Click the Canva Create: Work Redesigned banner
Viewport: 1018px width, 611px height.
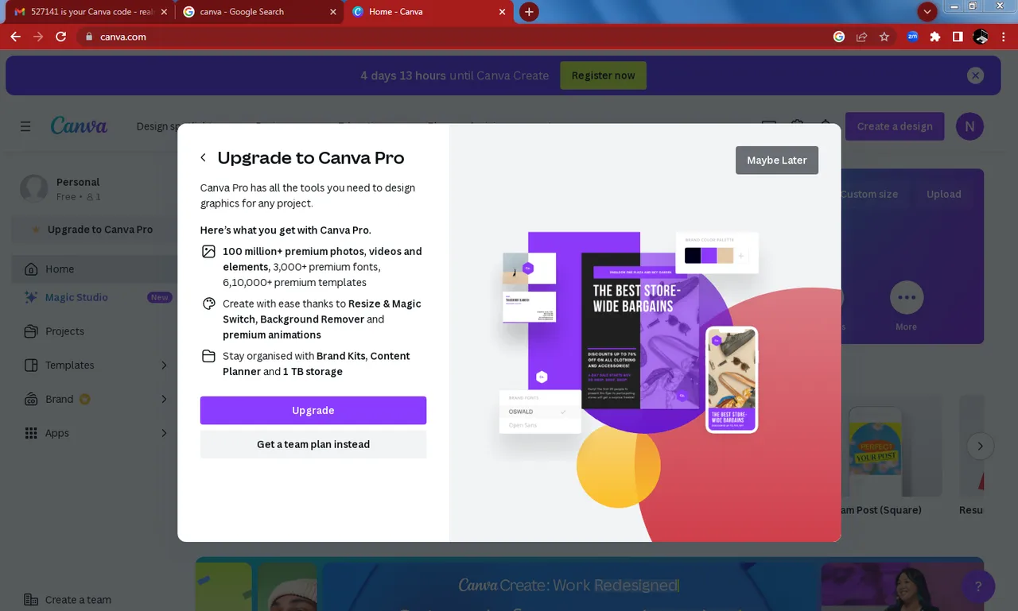pos(589,584)
